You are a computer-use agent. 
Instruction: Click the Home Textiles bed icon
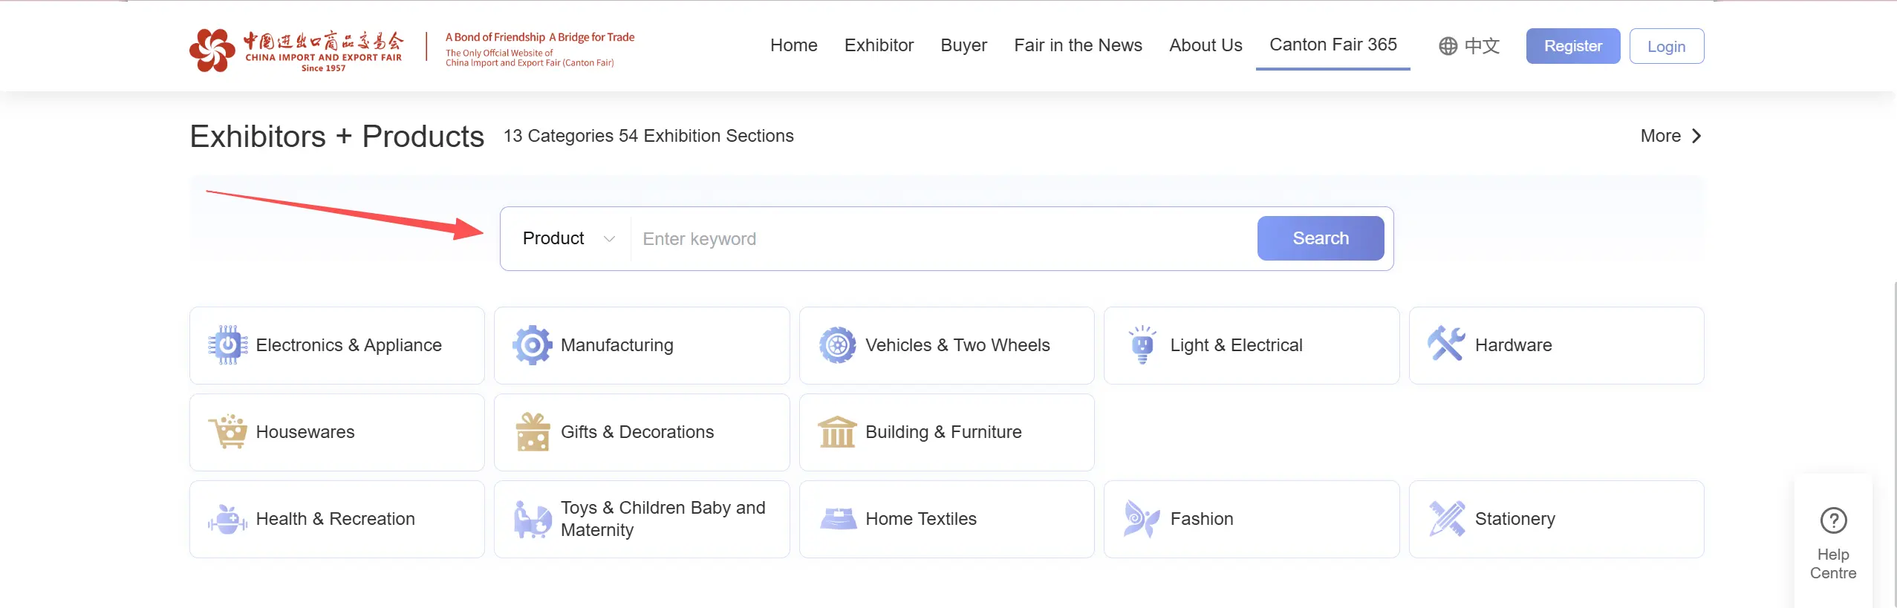point(838,518)
